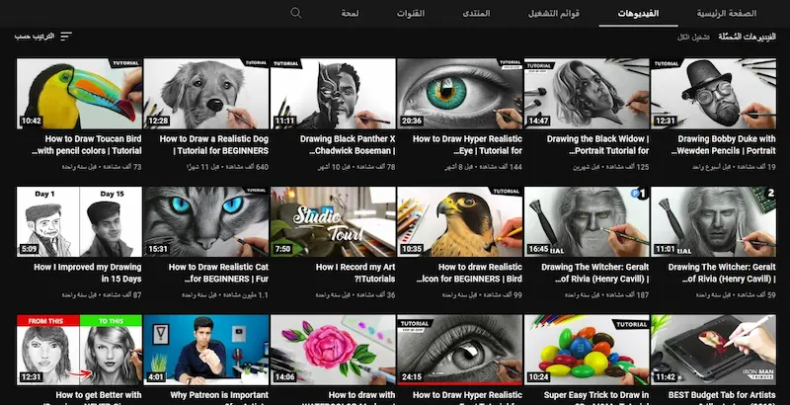Click title 'How I Improved my Drawing in 15 Days'
The width and height of the screenshot is (790, 405).
[88, 273]
